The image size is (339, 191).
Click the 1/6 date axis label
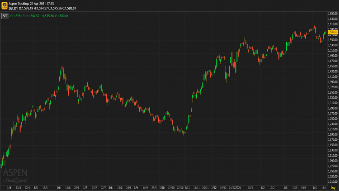coord(59,188)
